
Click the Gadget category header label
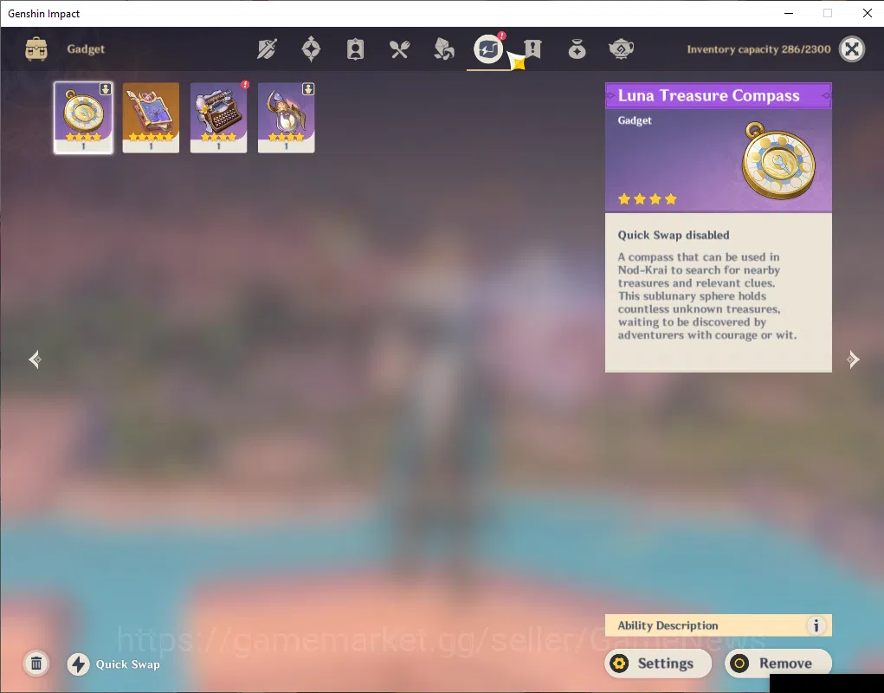[86, 49]
